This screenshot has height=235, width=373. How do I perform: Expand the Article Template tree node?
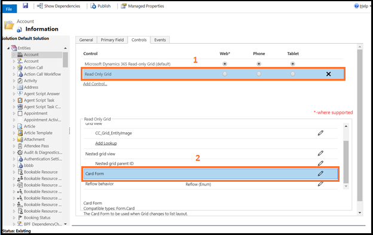tap(14, 133)
